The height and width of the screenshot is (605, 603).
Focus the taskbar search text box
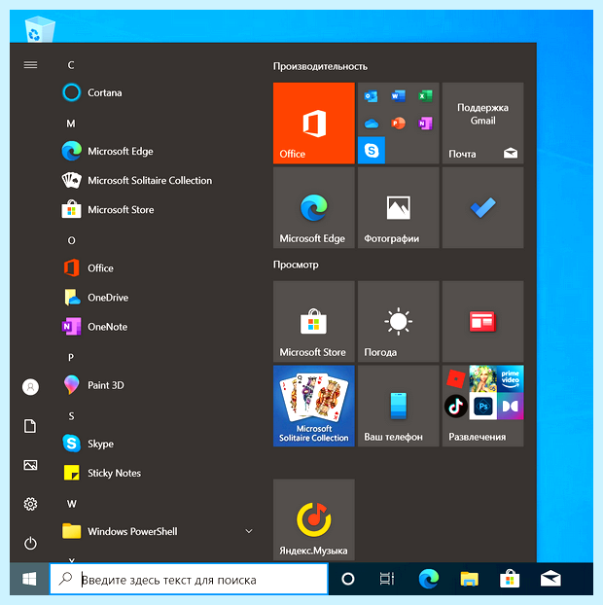tap(189, 579)
